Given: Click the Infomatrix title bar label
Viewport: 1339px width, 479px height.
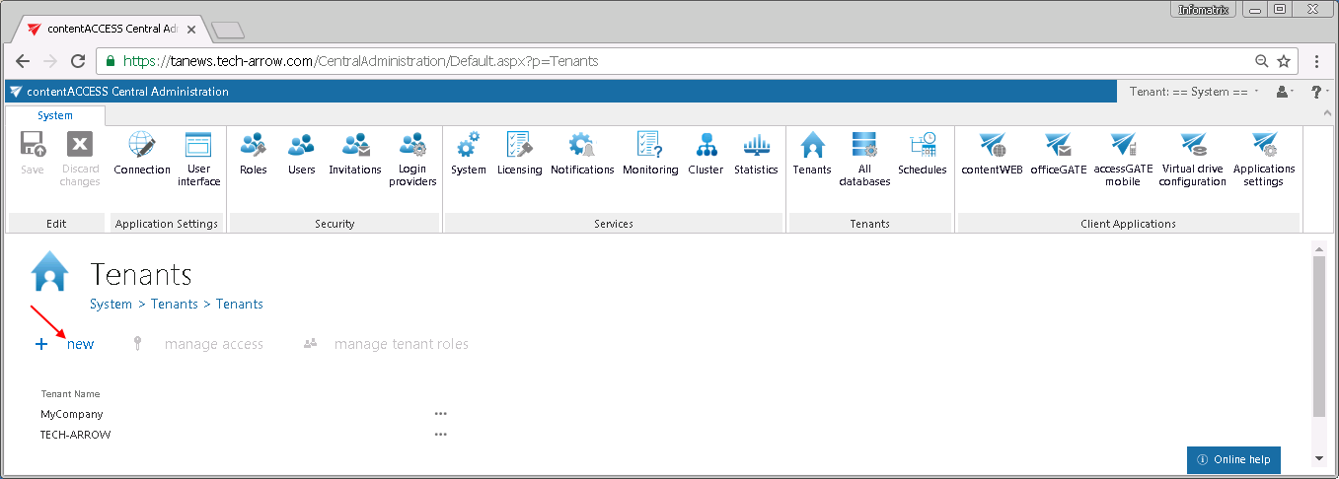Looking at the screenshot, I should [1203, 10].
